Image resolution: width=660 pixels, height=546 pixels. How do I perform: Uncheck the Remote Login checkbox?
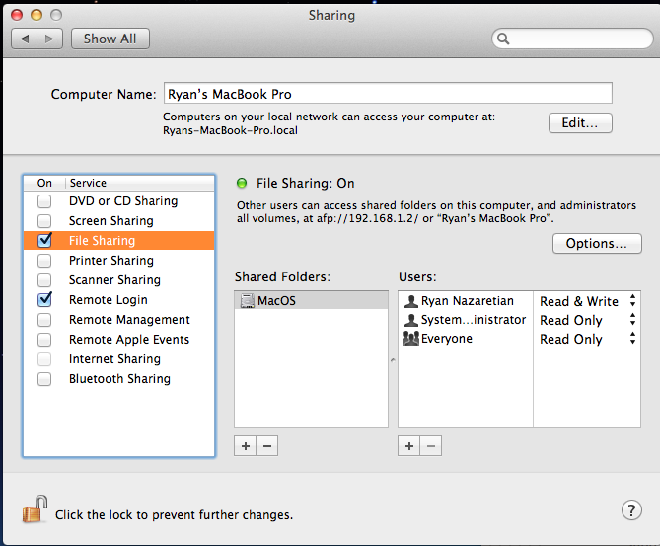(x=44, y=299)
